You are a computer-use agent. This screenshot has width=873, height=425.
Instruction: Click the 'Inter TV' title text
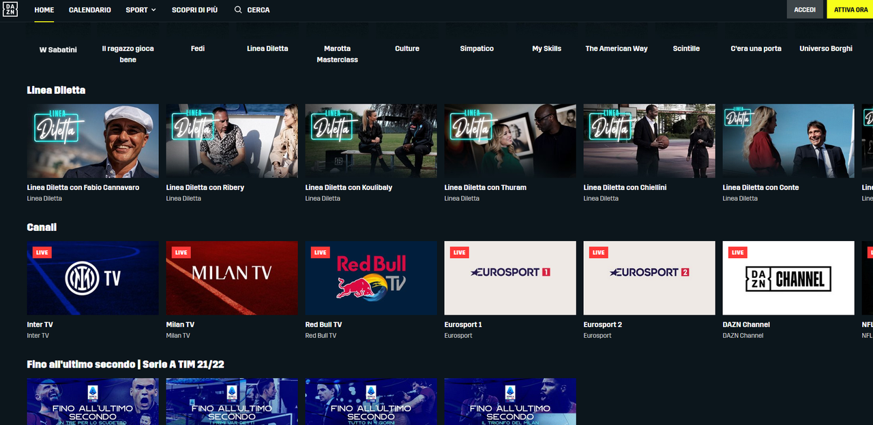coord(40,325)
